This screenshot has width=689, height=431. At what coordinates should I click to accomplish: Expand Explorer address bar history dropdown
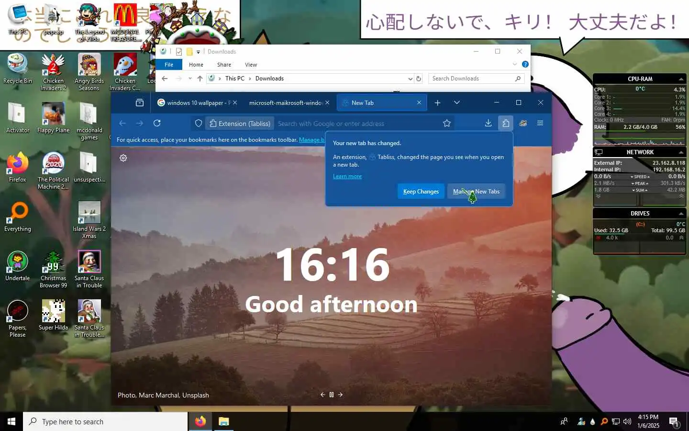[410, 79]
